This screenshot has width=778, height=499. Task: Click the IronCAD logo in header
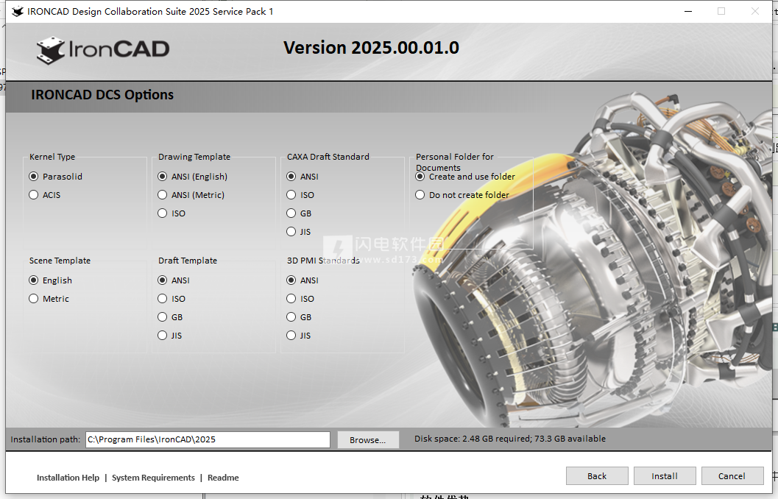(103, 50)
